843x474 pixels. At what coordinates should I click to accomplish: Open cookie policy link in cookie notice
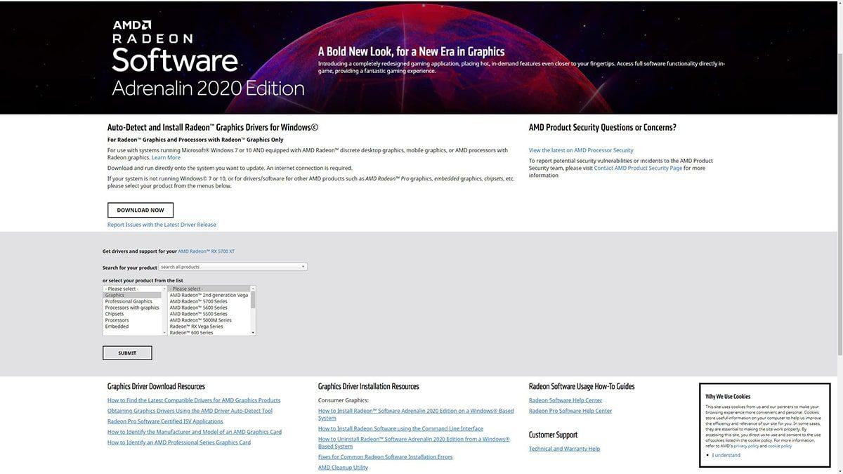[x=779, y=446]
